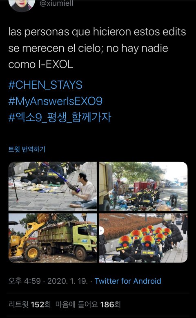Tap the white circular handle on the clown wig photo
The width and height of the screenshot is (196, 318).
point(102,231)
